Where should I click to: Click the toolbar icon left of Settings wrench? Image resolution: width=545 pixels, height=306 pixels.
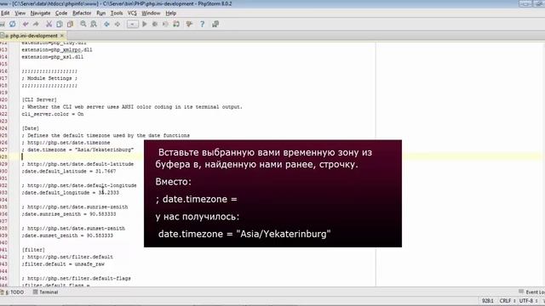[176, 24]
